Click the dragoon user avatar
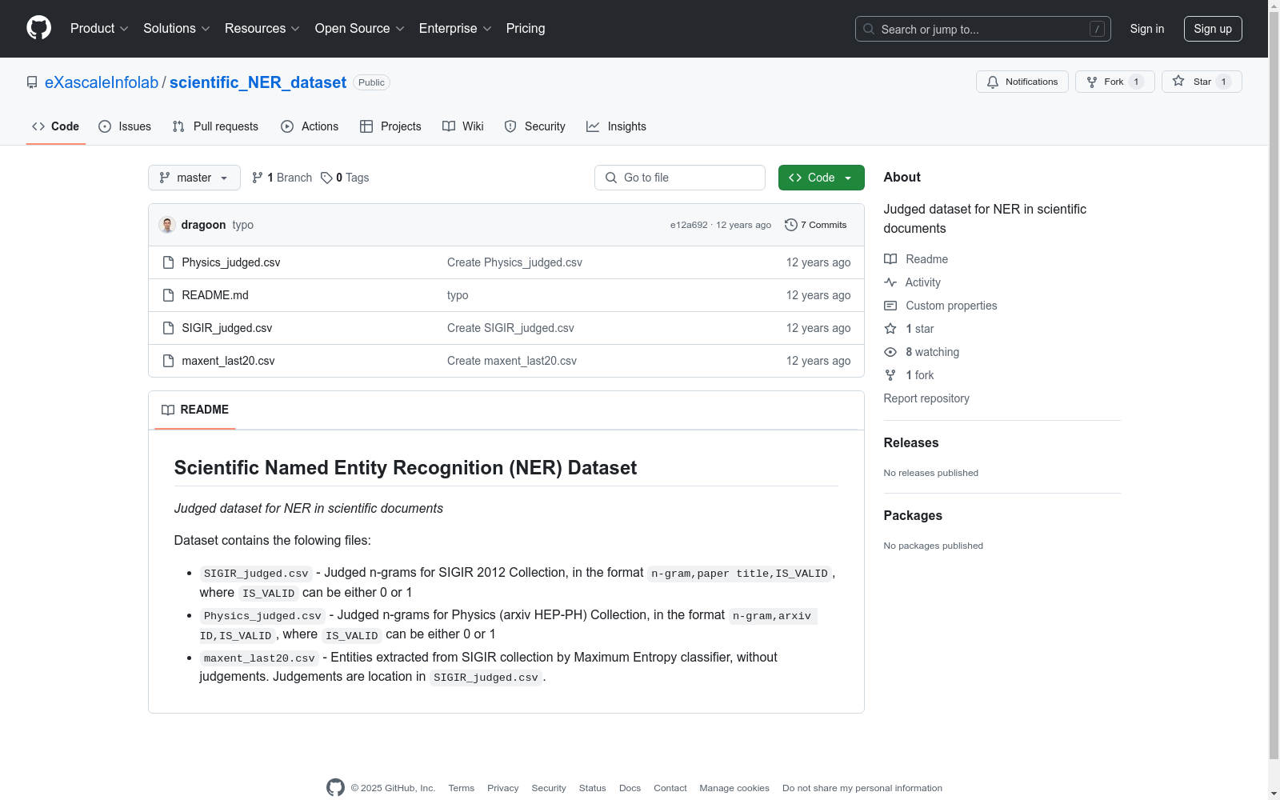The height and width of the screenshot is (800, 1280). click(x=167, y=225)
